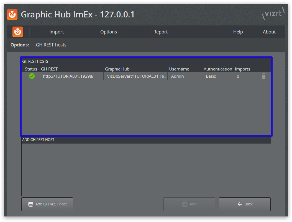Click the Authentication column header
This screenshot has width=292, height=222.
tap(217, 69)
